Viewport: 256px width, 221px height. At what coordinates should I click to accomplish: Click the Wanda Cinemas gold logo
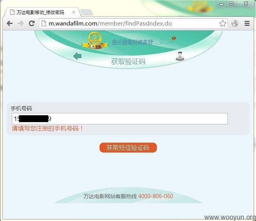(x=95, y=41)
